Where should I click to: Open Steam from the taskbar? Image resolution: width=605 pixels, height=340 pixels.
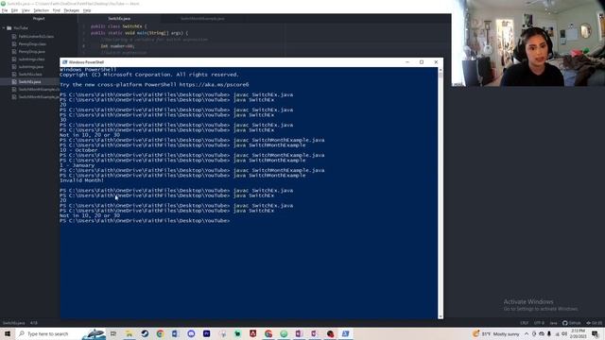pyautogui.click(x=145, y=333)
